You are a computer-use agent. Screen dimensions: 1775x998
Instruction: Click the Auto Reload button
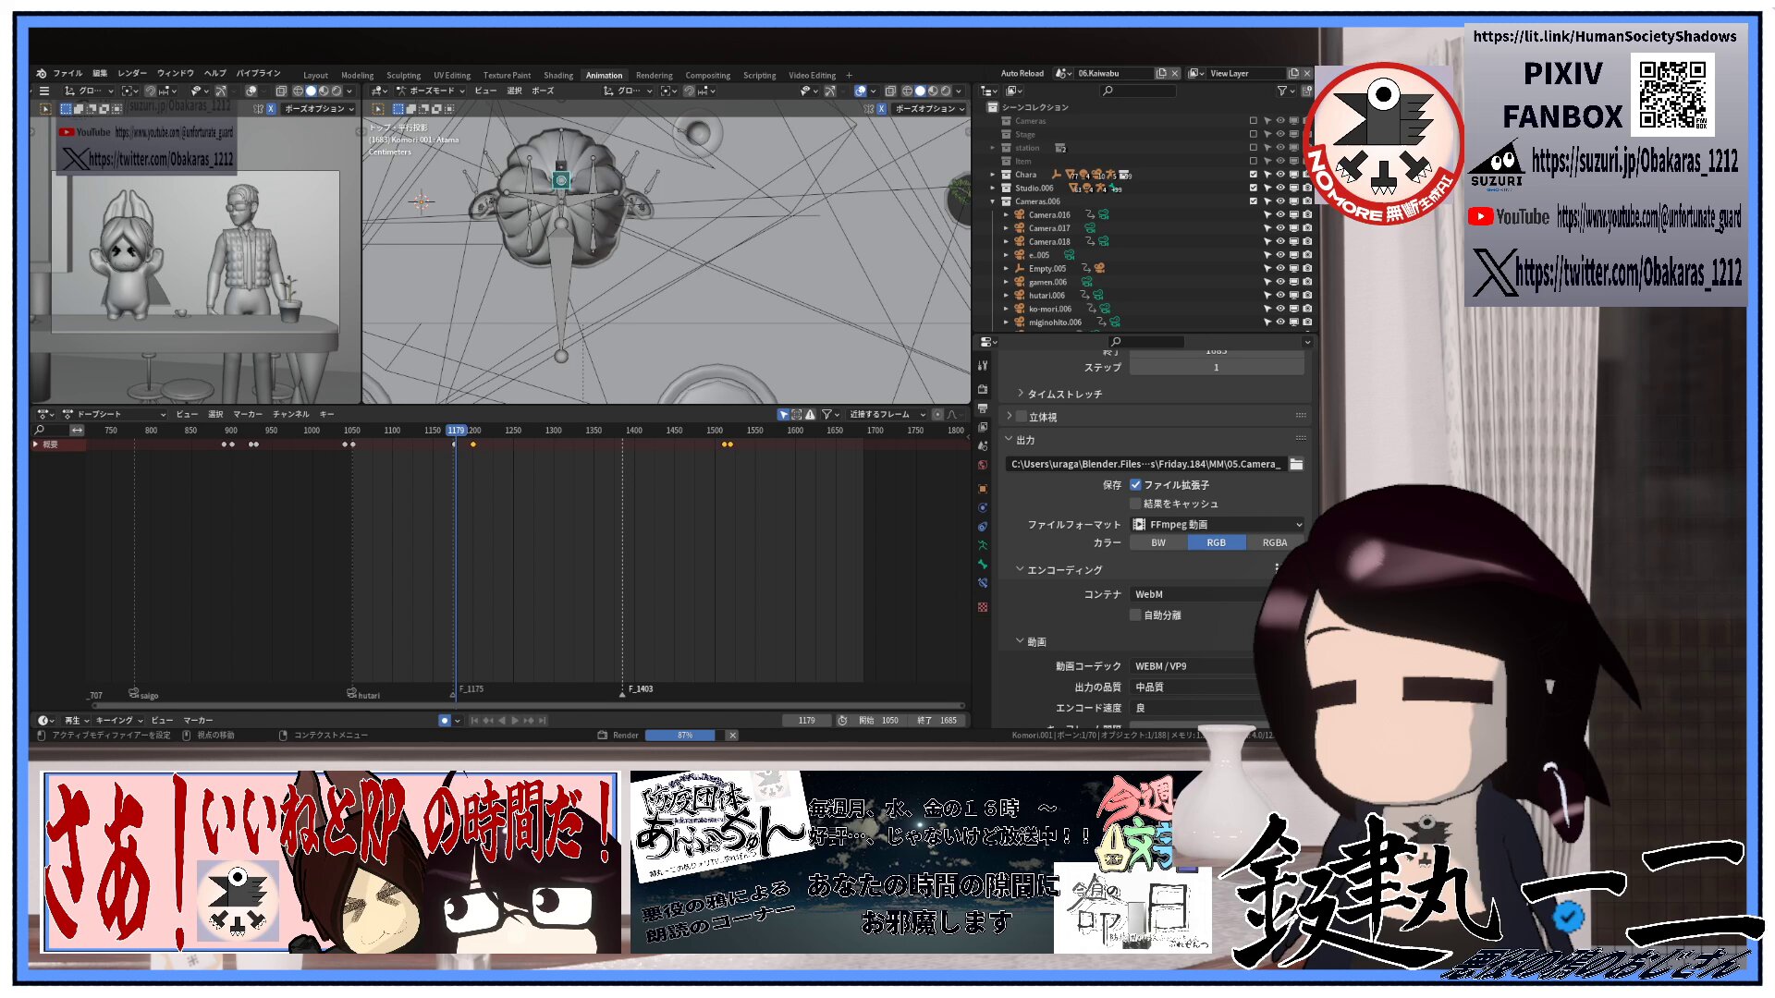tap(1022, 74)
